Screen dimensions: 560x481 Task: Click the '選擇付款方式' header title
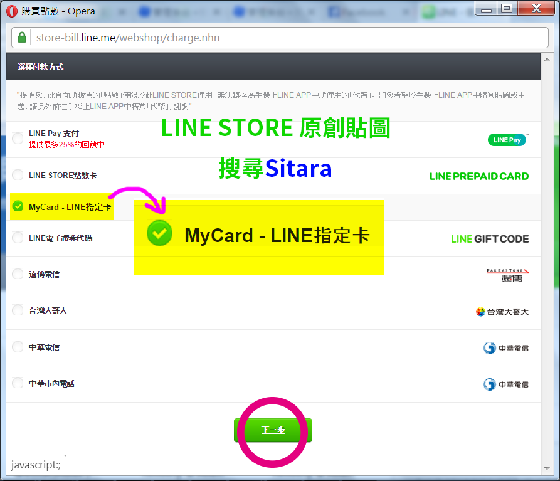tap(40, 66)
